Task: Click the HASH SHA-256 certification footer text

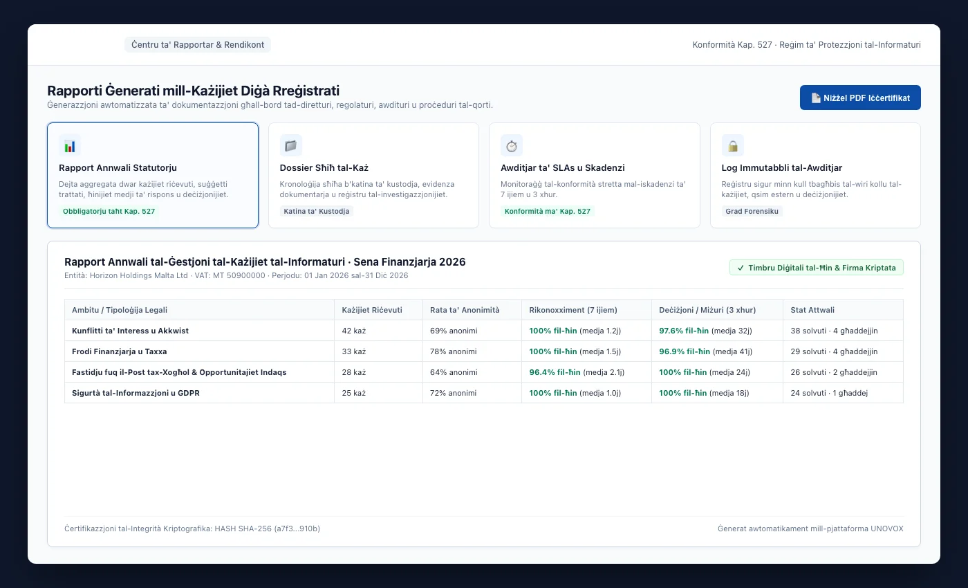Action: pyautogui.click(x=192, y=529)
